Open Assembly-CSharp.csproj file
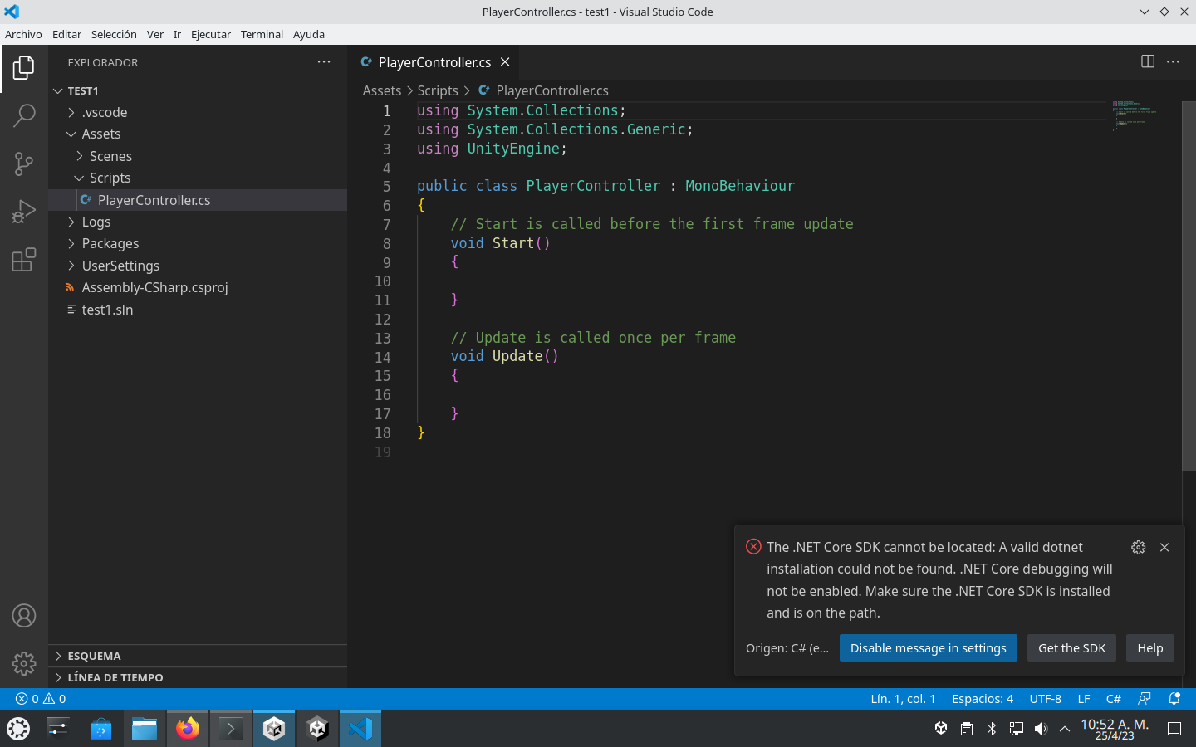This screenshot has height=747, width=1196. 198,287
